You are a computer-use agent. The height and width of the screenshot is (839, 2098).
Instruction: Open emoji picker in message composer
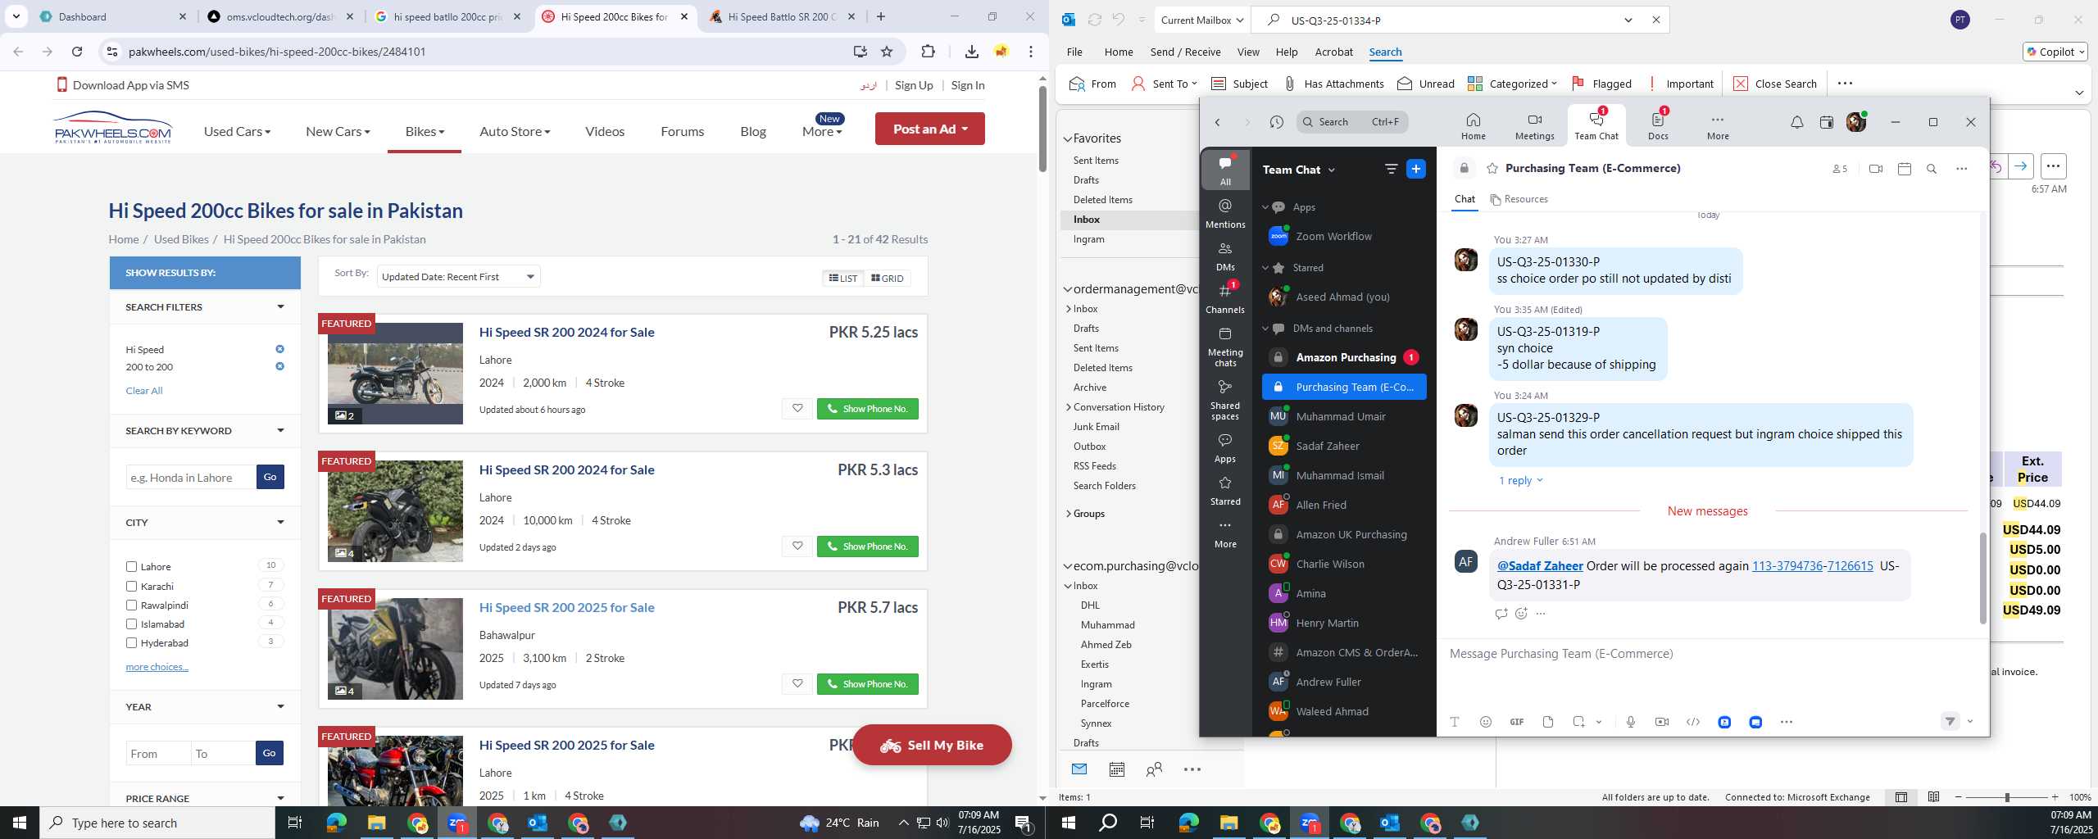click(x=1485, y=722)
